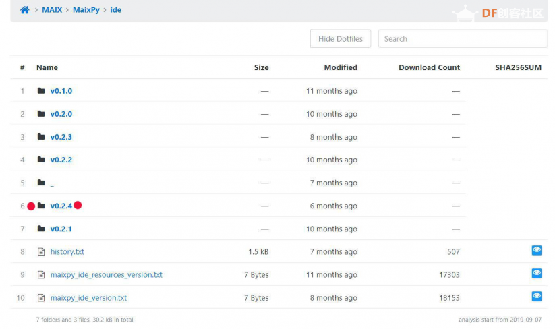
Task: Open the v0.2.4 folder link
Action: pyautogui.click(x=61, y=206)
